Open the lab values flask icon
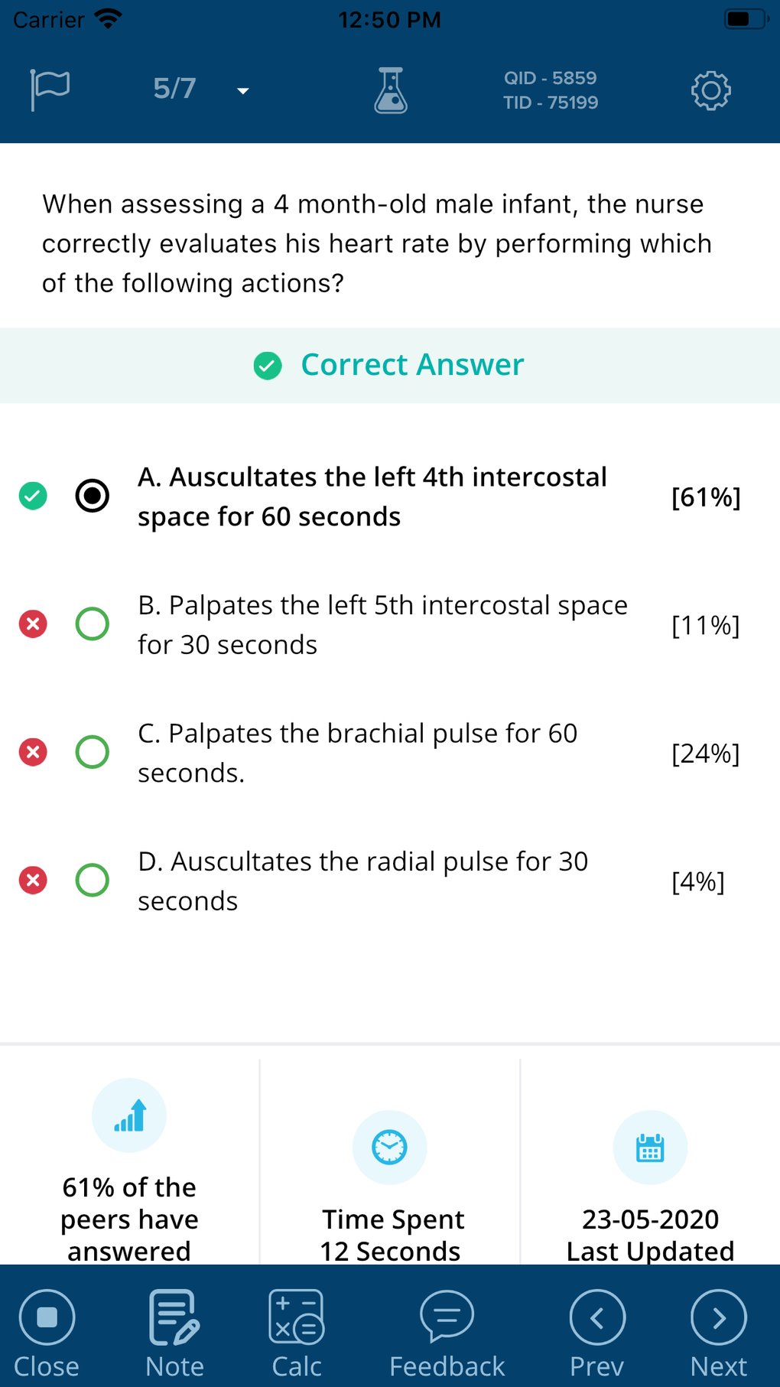 391,90
